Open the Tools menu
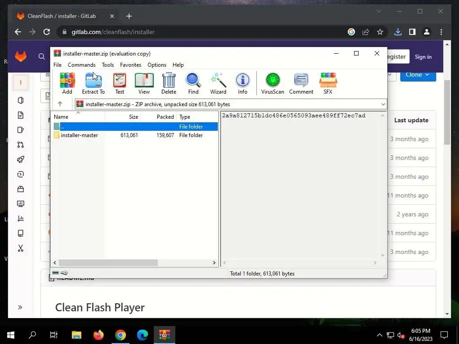This screenshot has width=459, height=344. click(108, 65)
